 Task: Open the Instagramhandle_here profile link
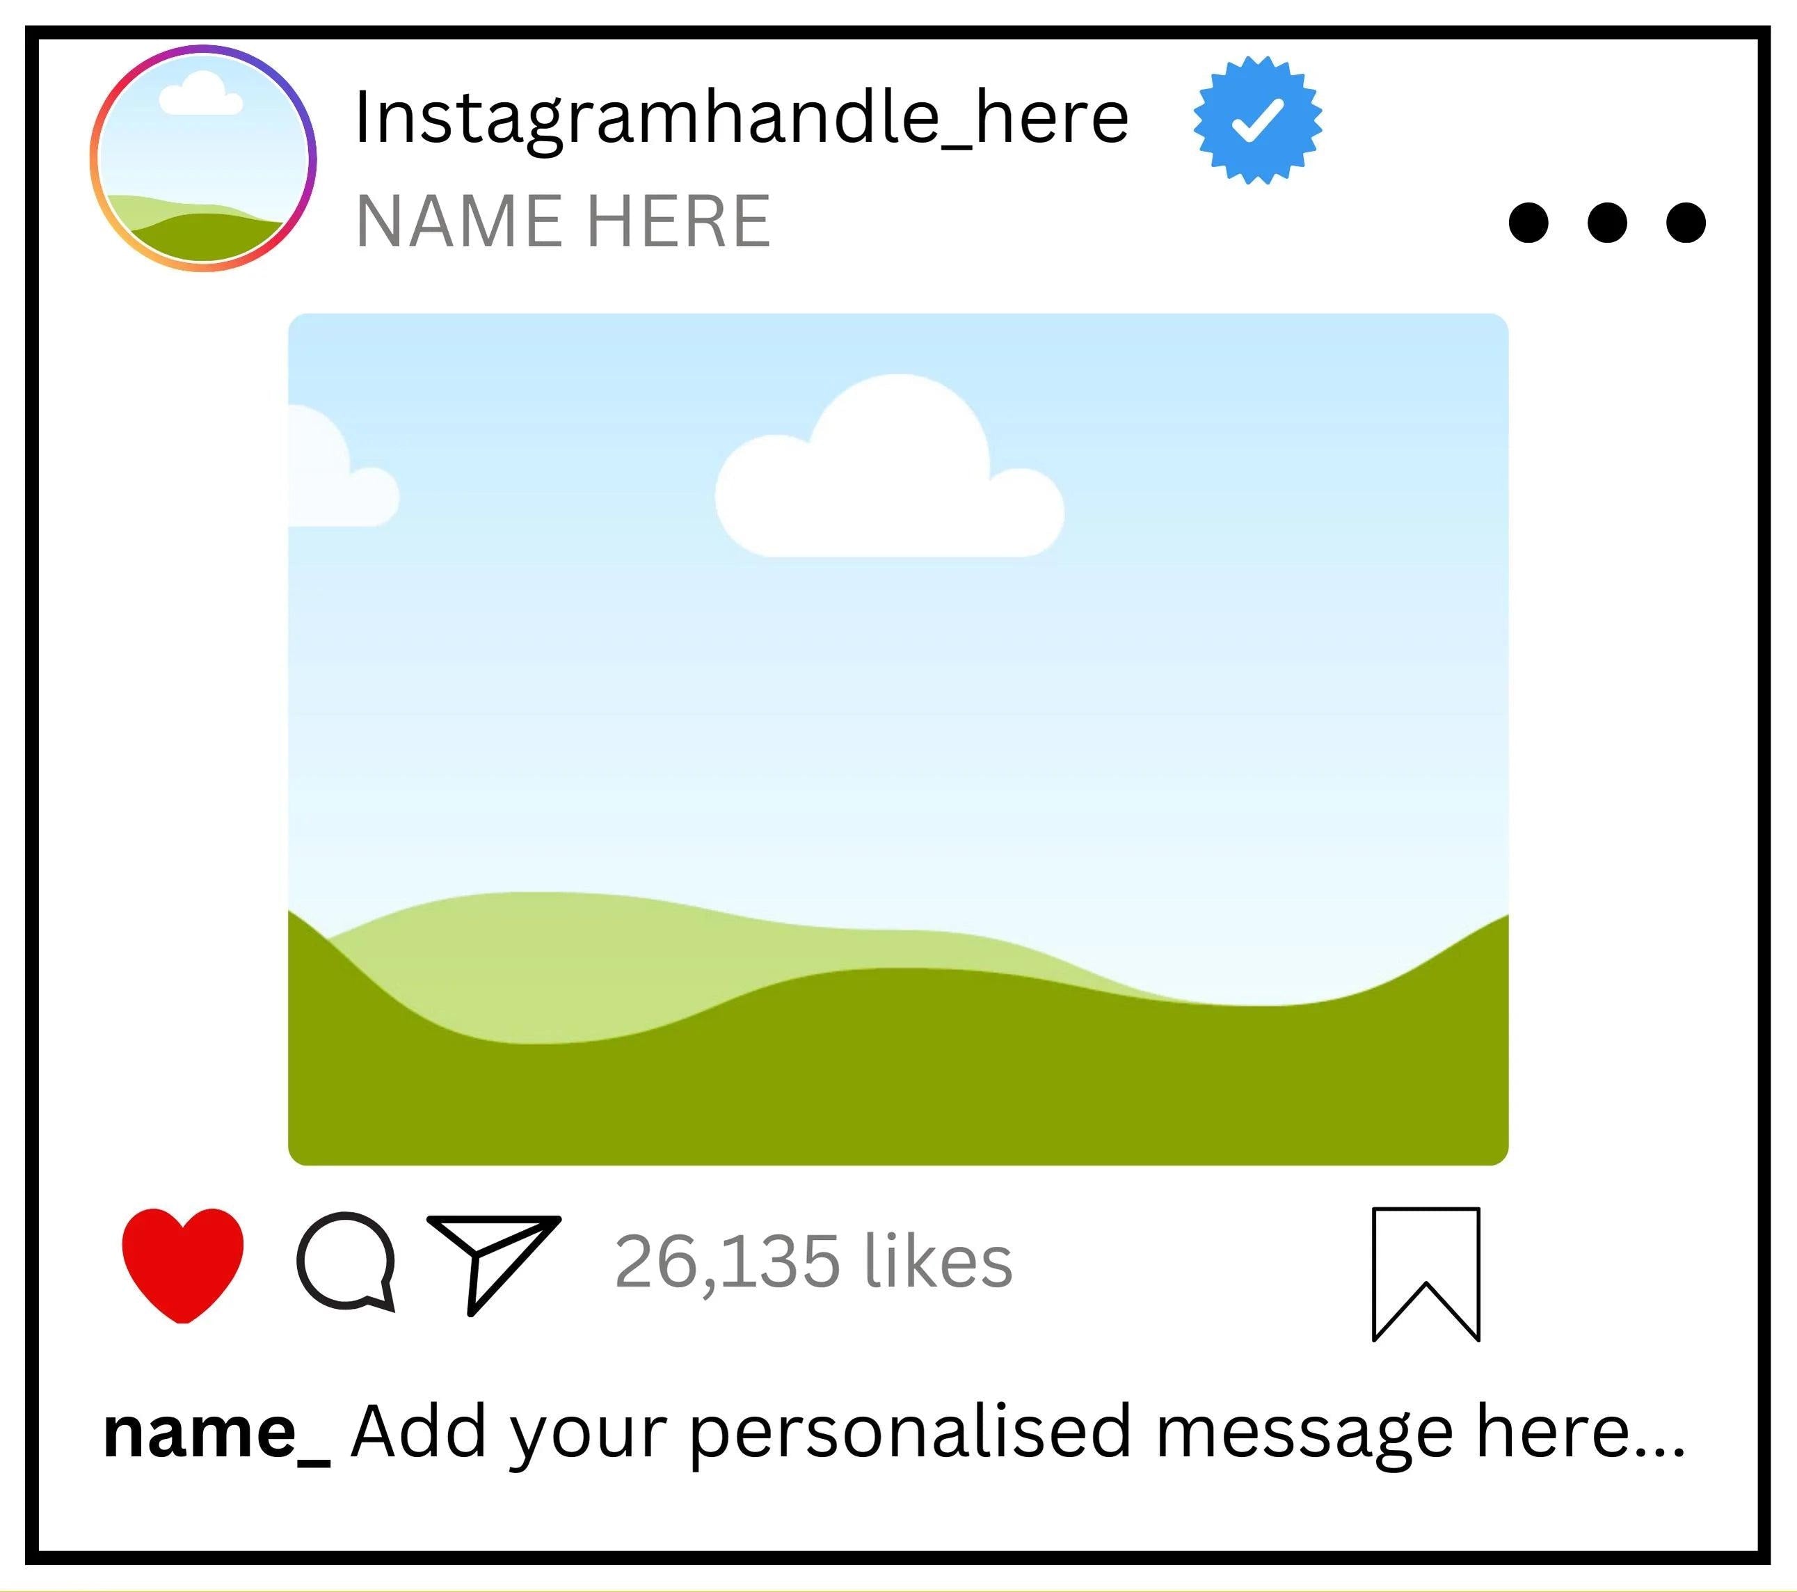pyautogui.click(x=740, y=118)
